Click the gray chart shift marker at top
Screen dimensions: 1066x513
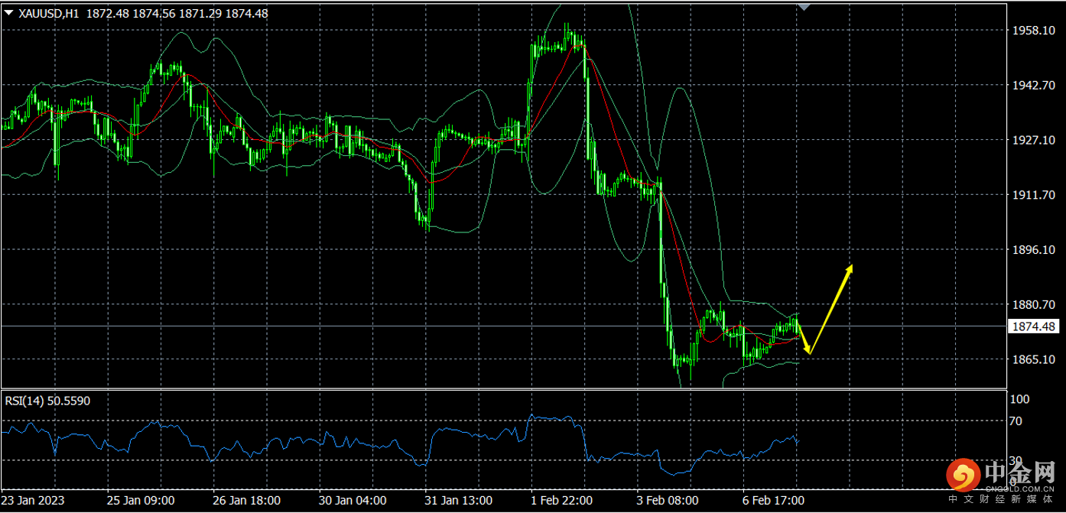click(803, 7)
